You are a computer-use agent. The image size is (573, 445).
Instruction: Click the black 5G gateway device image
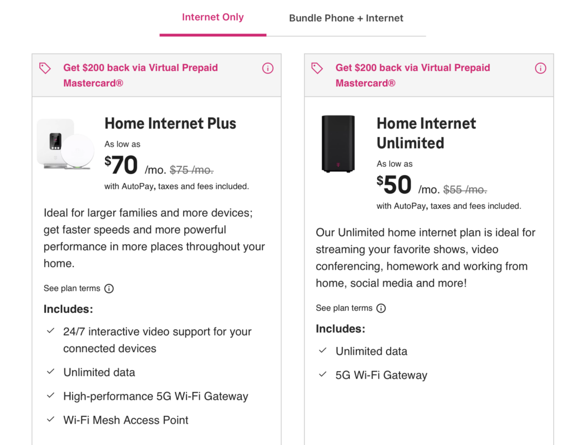click(x=338, y=143)
